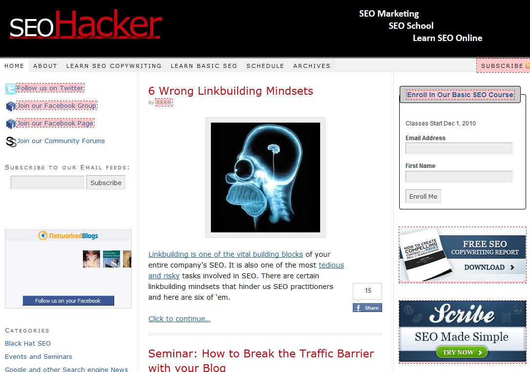This screenshot has height=372, width=530.
Task: Click the Try Now button on Scribe ad
Action: [462, 352]
